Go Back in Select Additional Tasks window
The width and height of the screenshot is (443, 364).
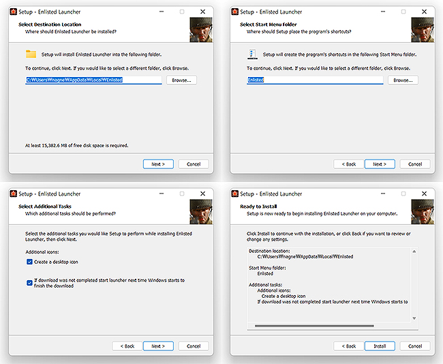tap(127, 346)
